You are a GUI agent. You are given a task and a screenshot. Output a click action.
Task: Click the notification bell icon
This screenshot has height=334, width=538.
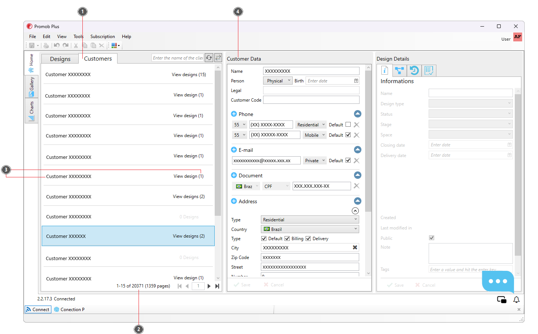(517, 300)
